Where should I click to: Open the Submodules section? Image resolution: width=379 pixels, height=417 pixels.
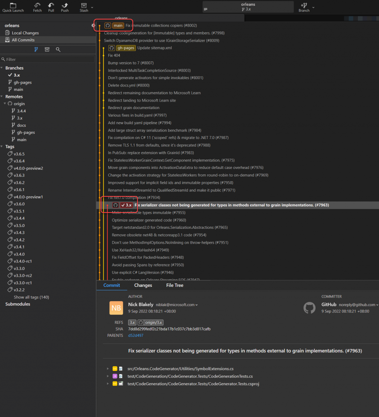[17, 304]
